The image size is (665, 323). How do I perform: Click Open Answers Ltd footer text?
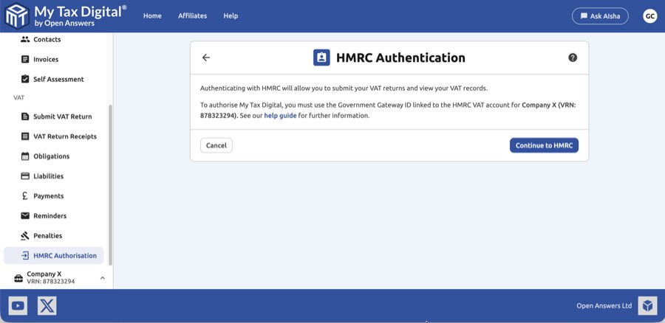click(x=604, y=305)
